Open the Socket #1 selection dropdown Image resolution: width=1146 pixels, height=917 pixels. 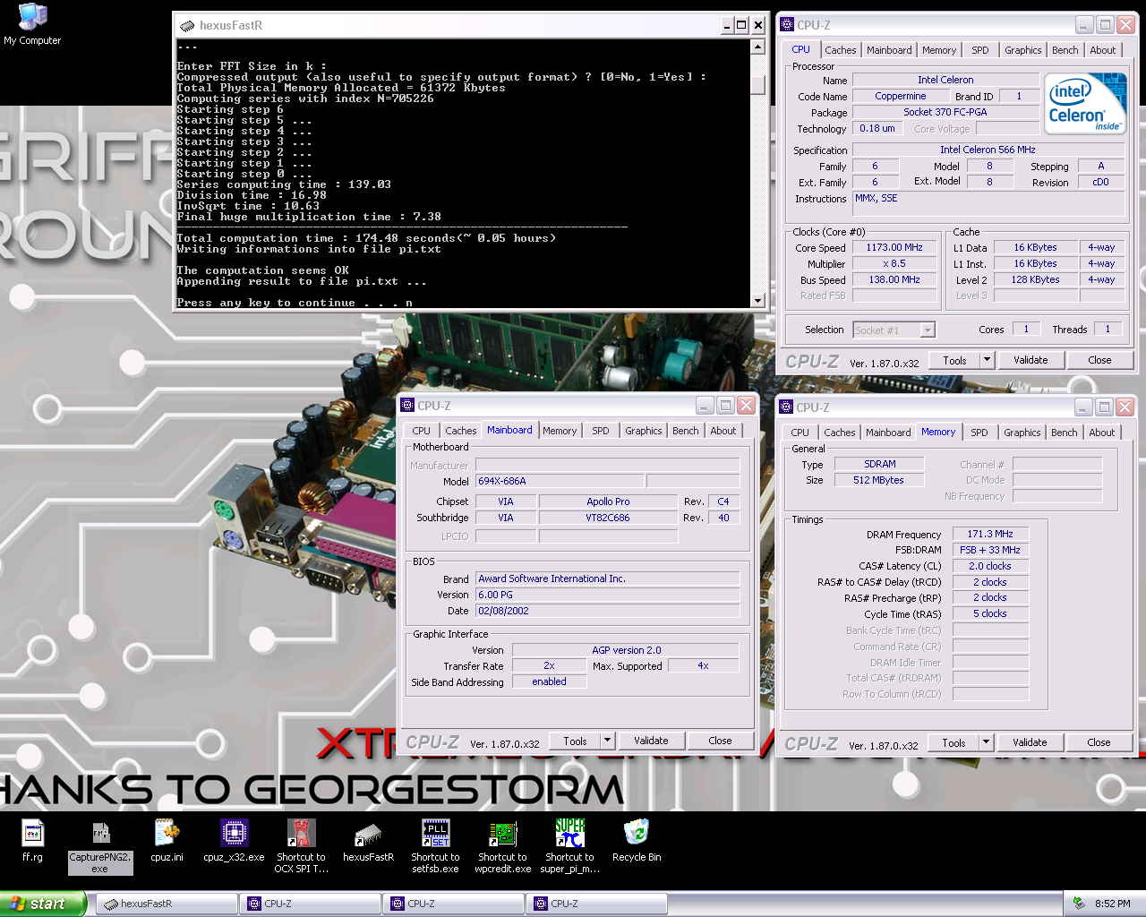click(928, 330)
